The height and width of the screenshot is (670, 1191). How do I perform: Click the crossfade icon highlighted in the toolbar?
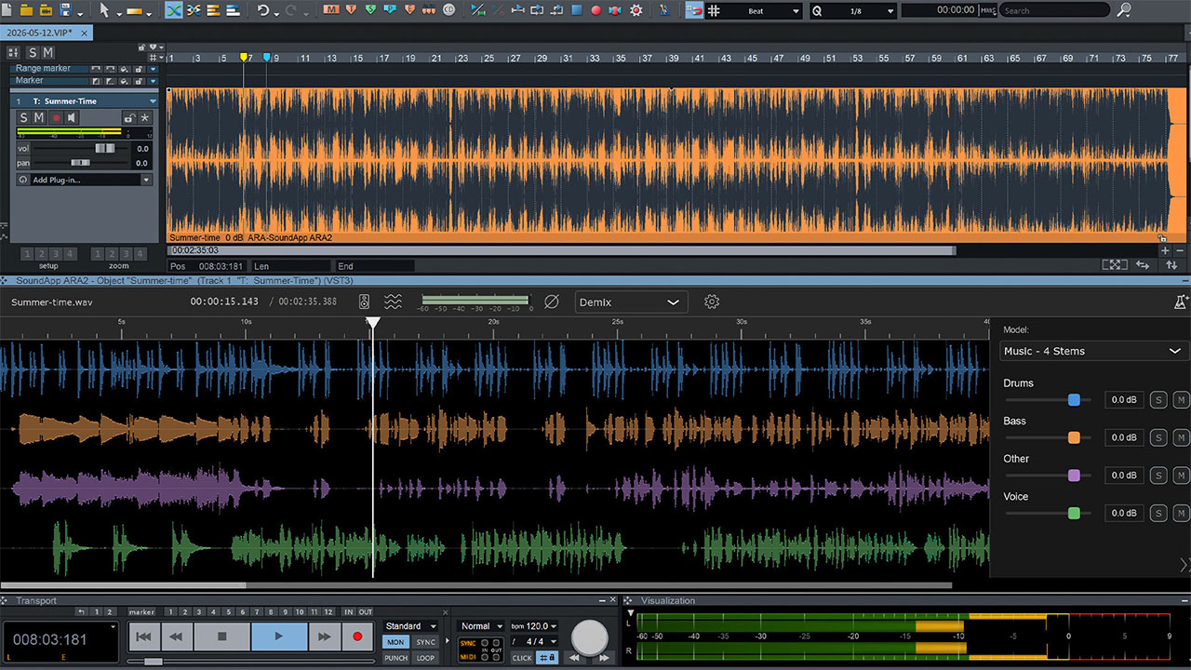[174, 10]
